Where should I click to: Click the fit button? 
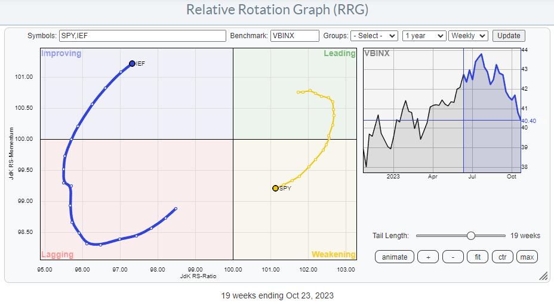coord(478,257)
